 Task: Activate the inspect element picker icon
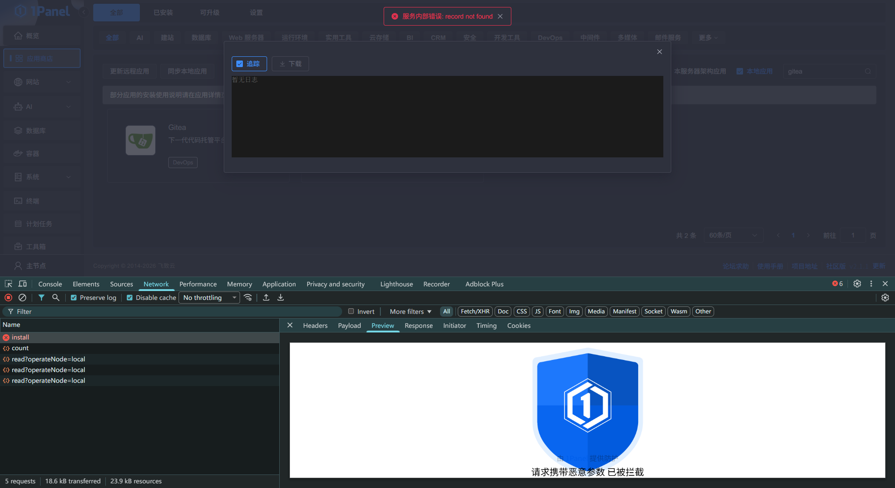[x=8, y=284]
